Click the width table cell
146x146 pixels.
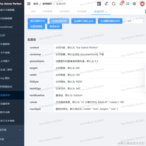[41, 75]
